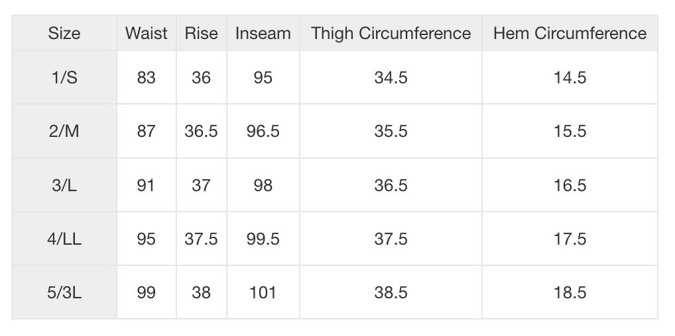The height and width of the screenshot is (336, 675).
Task: Select the waist value 83
Action: pos(147,78)
